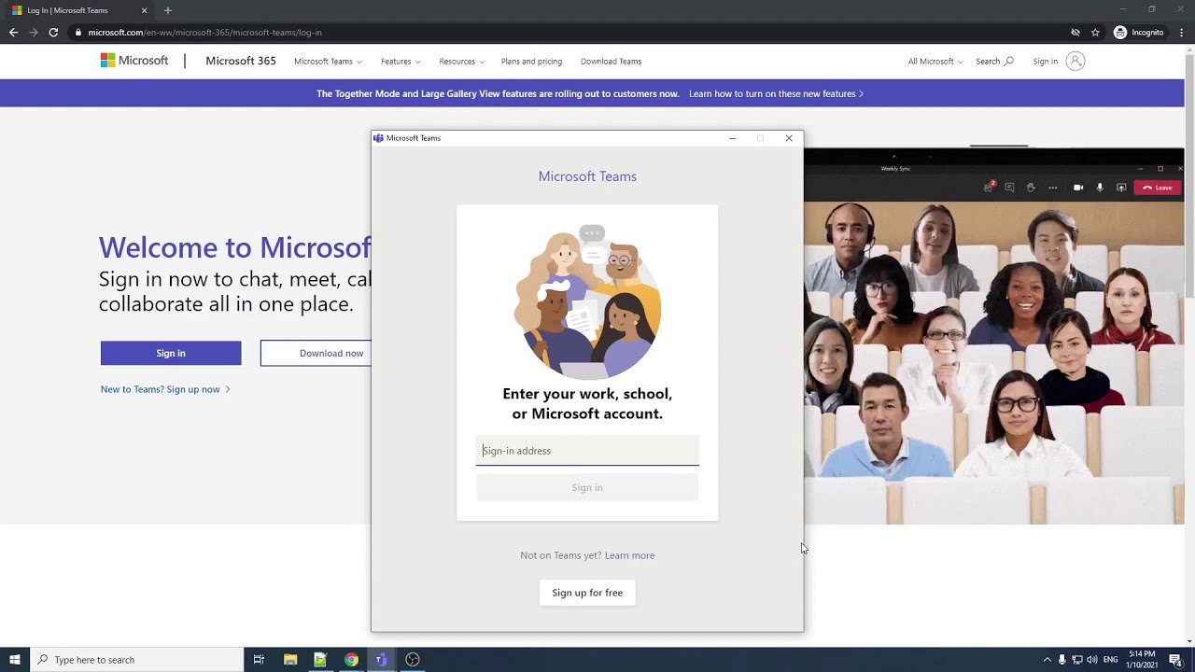
Task: Open the 'Learn how to turn on these new features' link
Action: point(776,93)
